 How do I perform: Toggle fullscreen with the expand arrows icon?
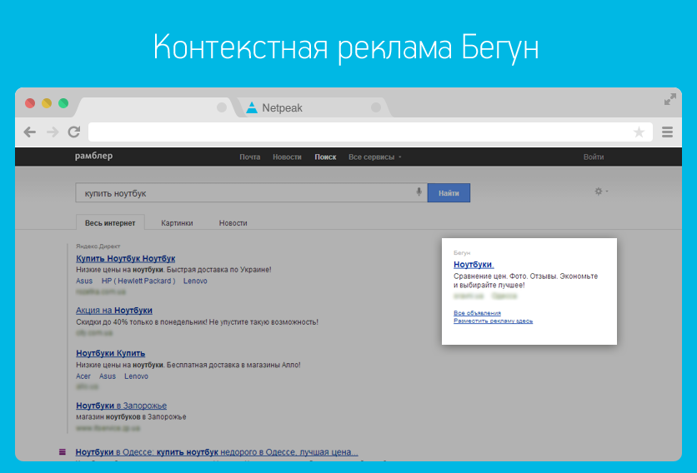tap(669, 99)
